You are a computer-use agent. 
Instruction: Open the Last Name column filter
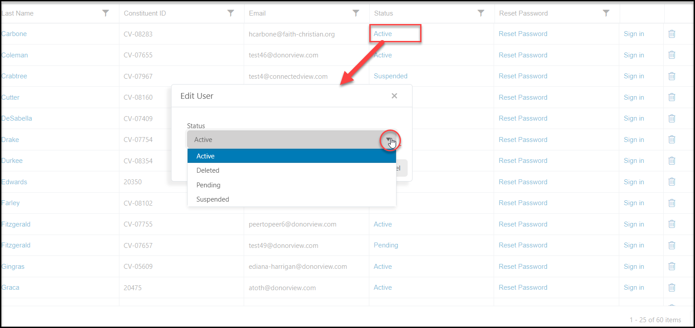(106, 13)
